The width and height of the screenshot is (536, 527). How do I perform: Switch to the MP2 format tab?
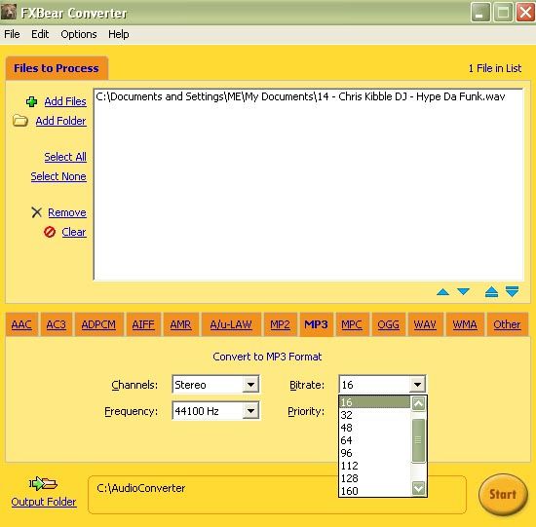point(280,324)
